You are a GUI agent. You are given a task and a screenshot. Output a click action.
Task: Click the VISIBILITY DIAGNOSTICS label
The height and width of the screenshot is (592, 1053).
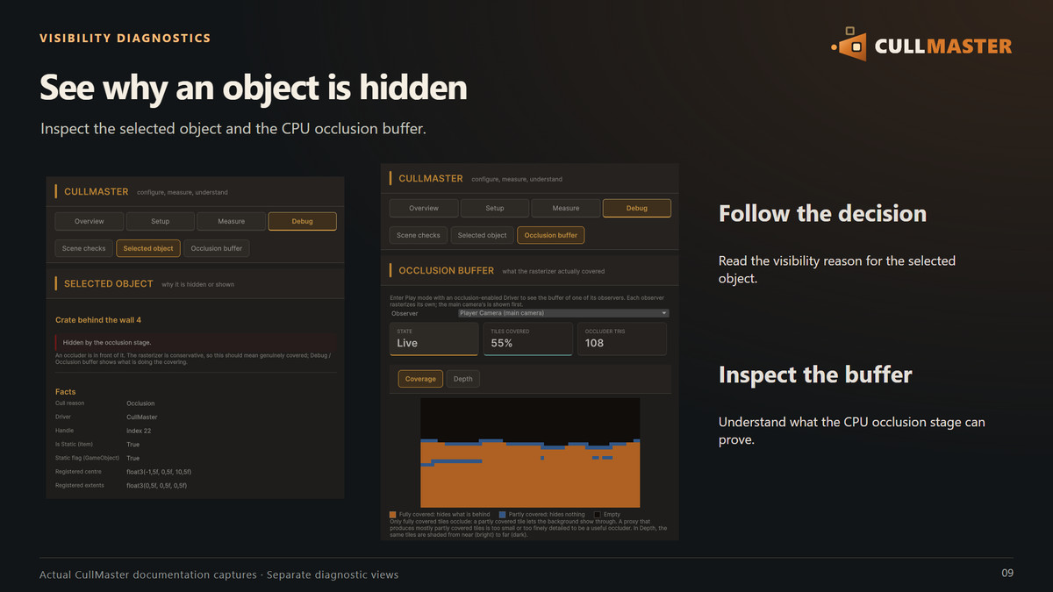125,39
